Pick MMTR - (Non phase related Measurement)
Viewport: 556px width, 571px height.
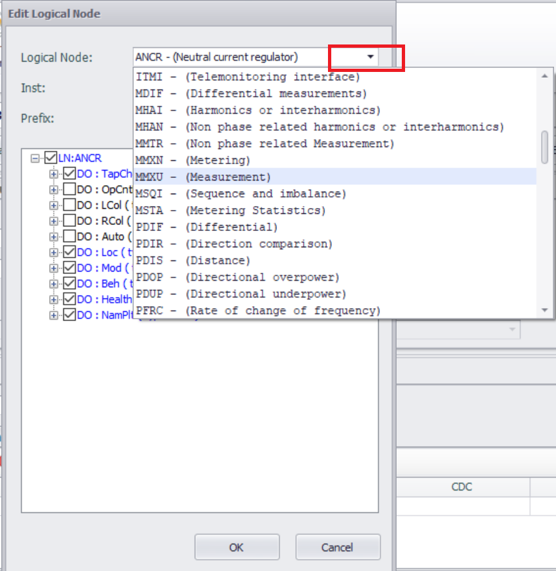(x=265, y=144)
